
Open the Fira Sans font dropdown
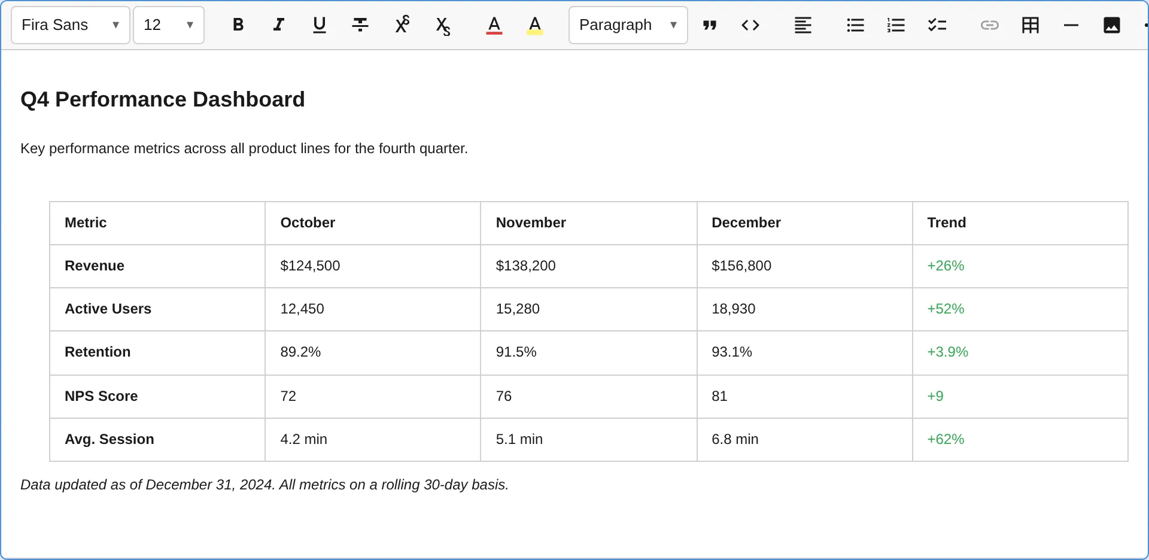71,25
